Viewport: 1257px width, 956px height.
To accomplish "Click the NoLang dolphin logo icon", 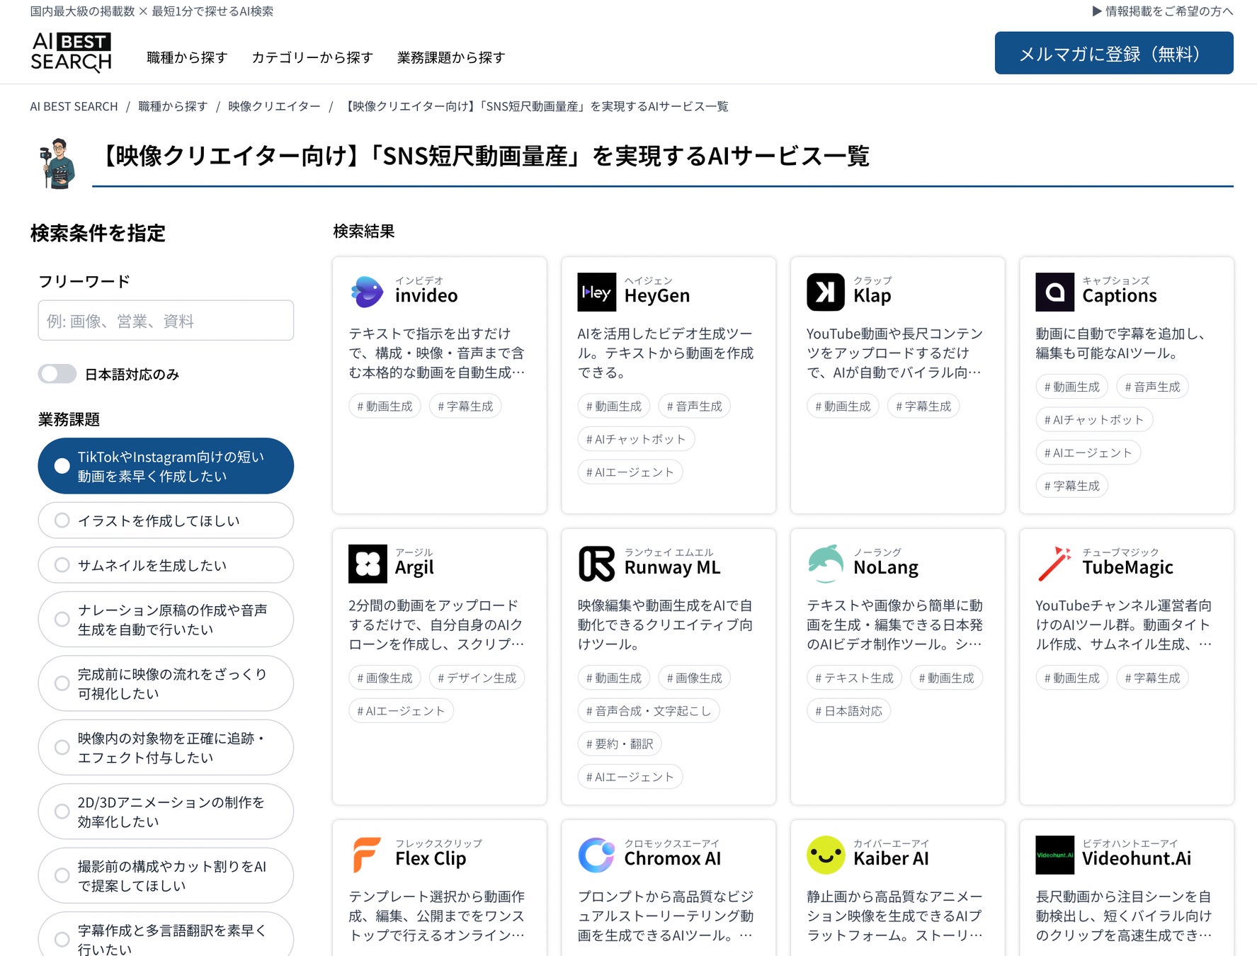I will pyautogui.click(x=826, y=564).
